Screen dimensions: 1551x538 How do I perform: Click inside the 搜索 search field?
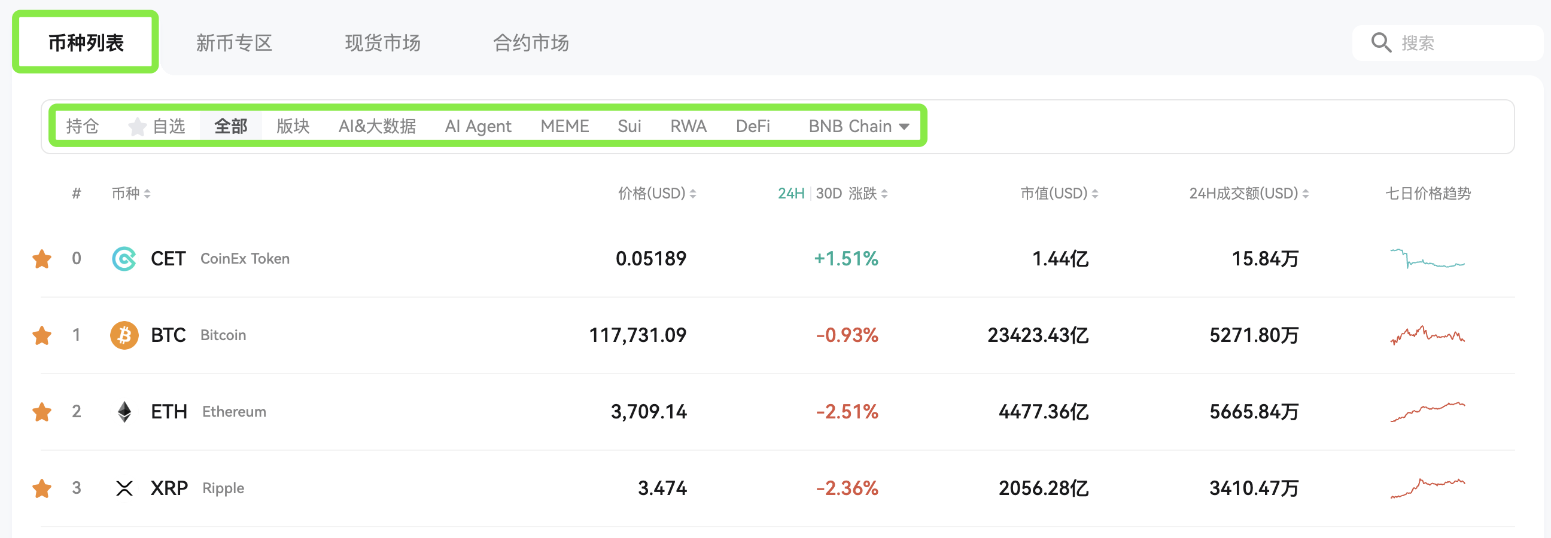[x=1448, y=42]
